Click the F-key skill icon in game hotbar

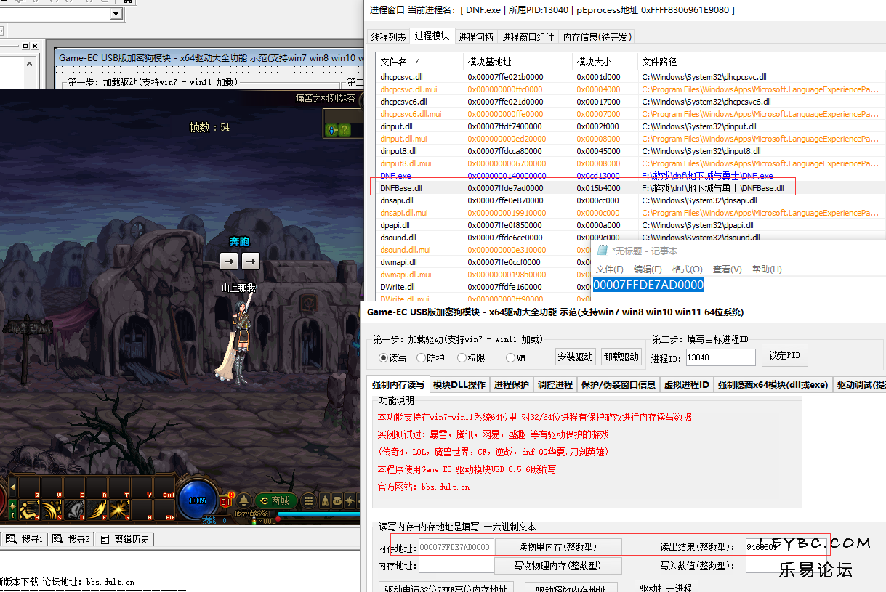pos(97,509)
